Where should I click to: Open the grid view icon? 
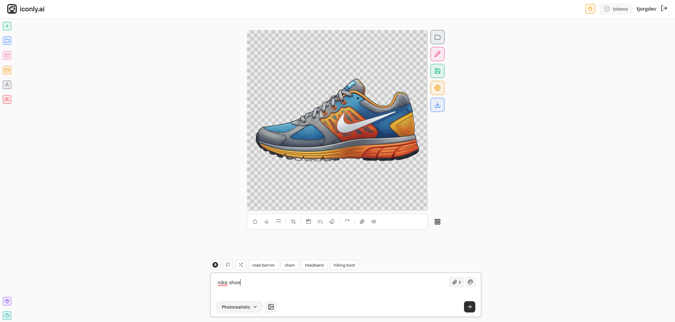[438, 222]
